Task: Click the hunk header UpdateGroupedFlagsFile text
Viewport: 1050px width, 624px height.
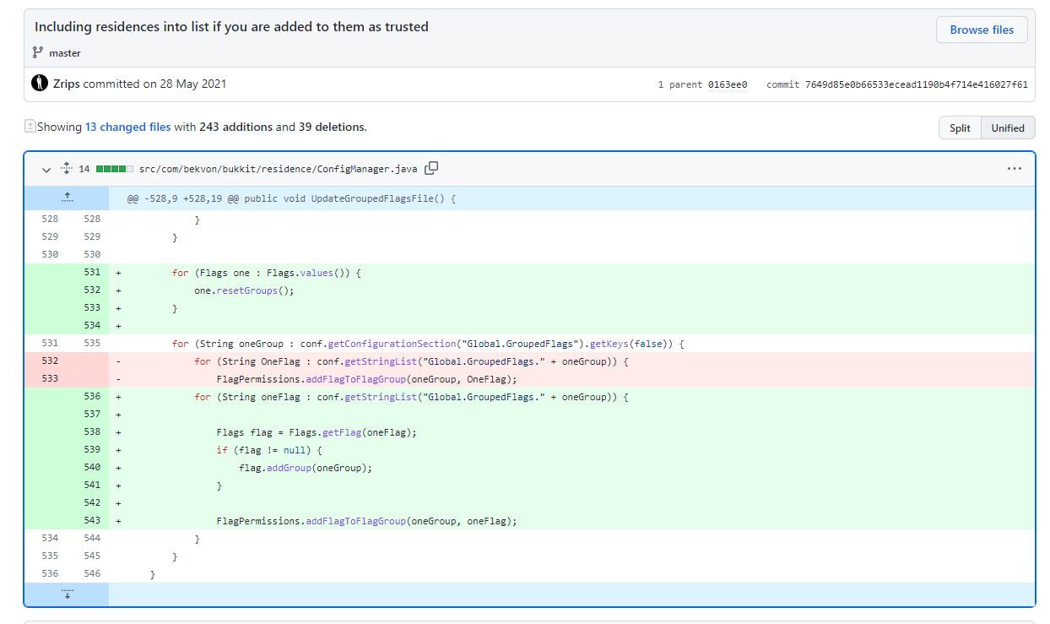Action: pyautogui.click(x=291, y=199)
